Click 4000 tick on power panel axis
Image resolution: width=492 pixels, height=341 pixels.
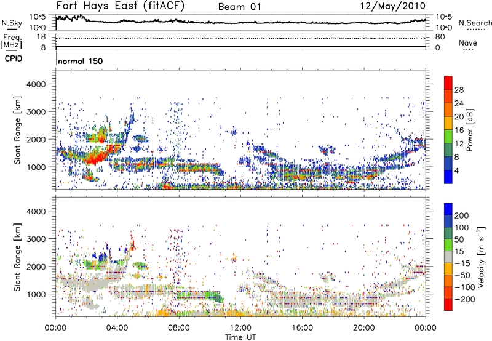click(x=36, y=84)
